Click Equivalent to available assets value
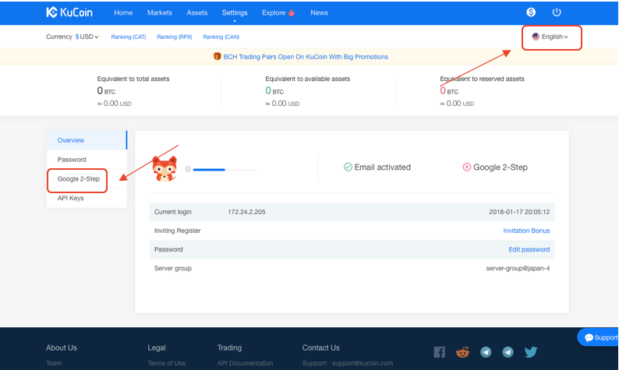This screenshot has width=619, height=370. (274, 91)
